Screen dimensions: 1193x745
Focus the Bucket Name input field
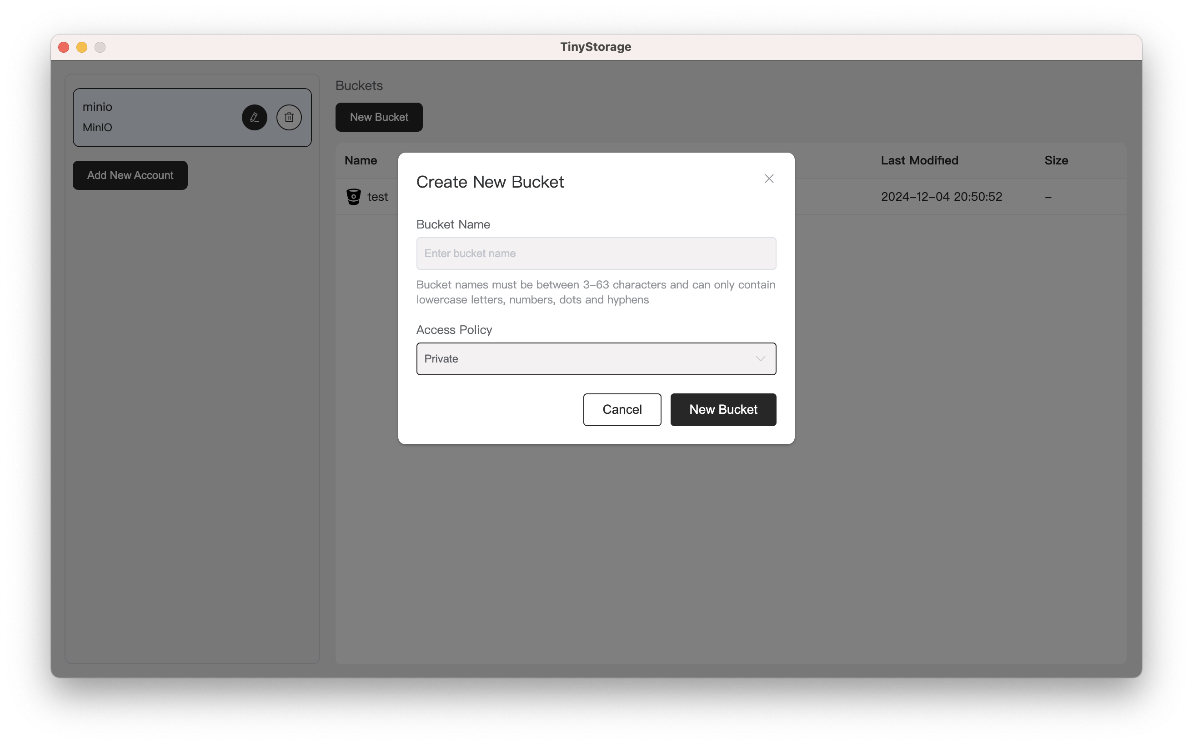tap(596, 253)
